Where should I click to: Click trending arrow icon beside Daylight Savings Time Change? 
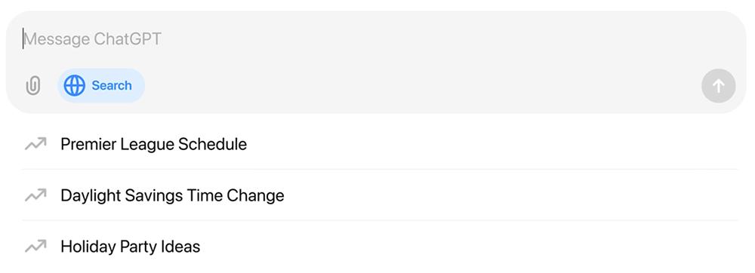coord(35,195)
